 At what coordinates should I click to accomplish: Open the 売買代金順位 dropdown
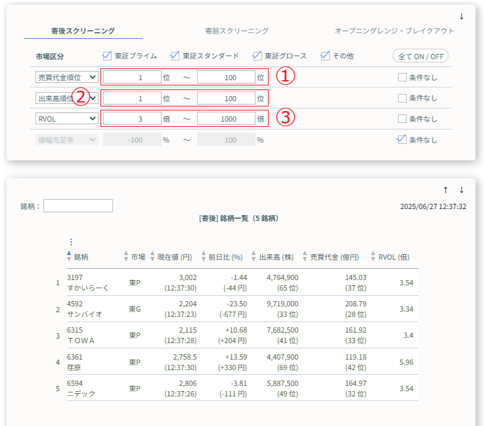[x=67, y=77]
